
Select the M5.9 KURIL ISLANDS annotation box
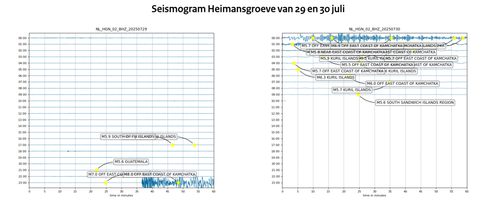click(x=339, y=58)
